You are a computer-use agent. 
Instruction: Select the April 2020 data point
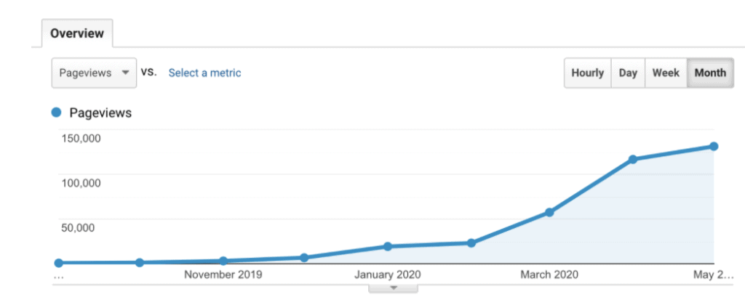[633, 159]
